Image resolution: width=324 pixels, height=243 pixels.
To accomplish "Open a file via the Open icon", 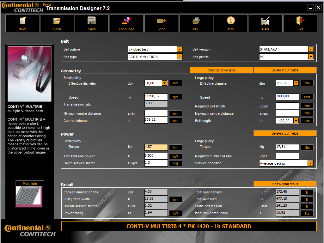I will pos(57,23).
